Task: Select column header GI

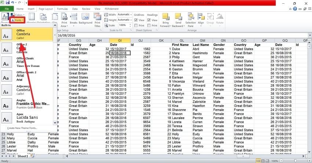Action: (x=120, y=41)
